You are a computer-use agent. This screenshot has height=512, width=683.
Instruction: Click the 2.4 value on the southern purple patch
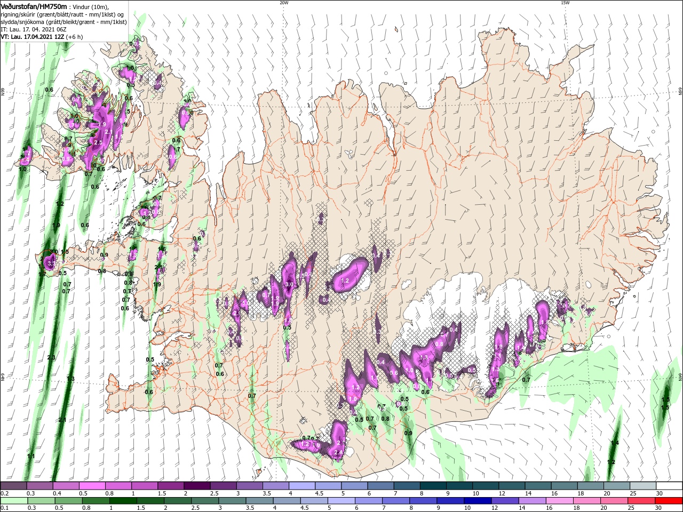click(337, 453)
